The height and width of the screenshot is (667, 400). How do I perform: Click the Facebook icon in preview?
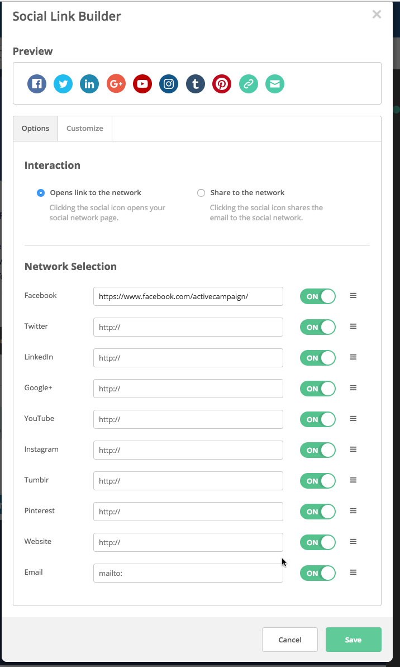[x=37, y=84]
